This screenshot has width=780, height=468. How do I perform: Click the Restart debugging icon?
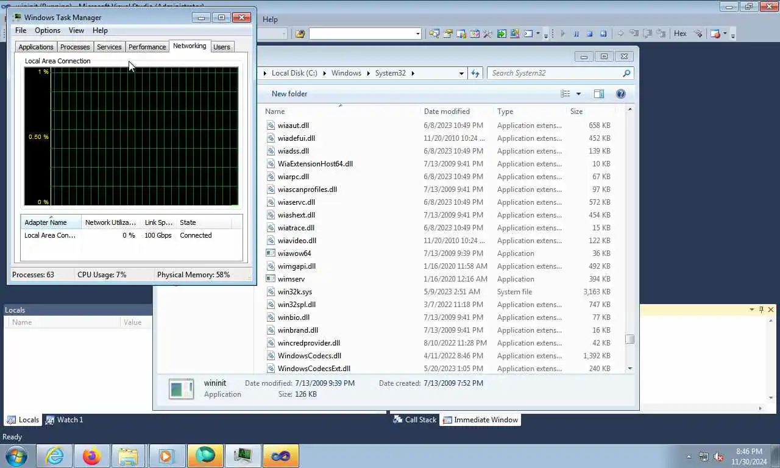click(603, 34)
